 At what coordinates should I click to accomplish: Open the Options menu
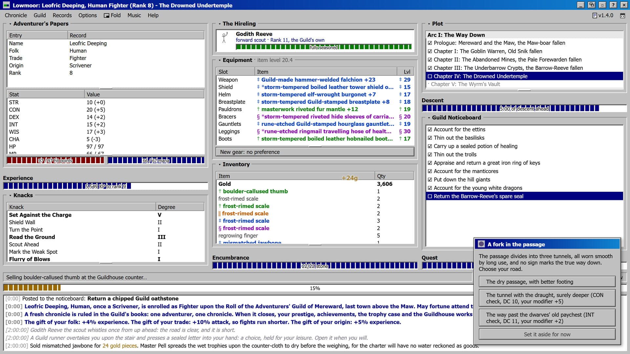88,15
